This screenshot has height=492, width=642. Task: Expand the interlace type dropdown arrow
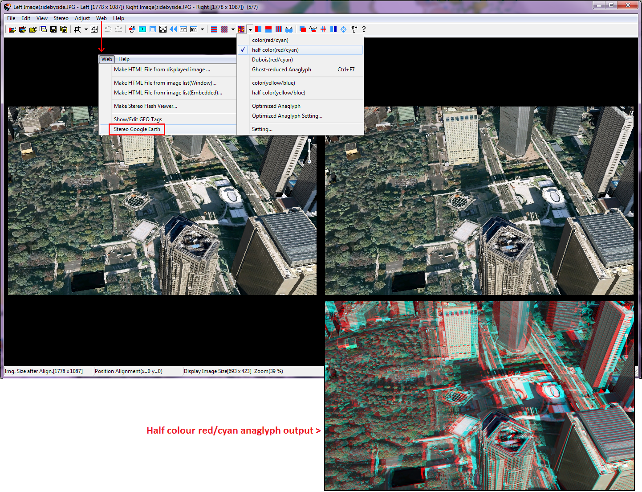[x=233, y=29]
